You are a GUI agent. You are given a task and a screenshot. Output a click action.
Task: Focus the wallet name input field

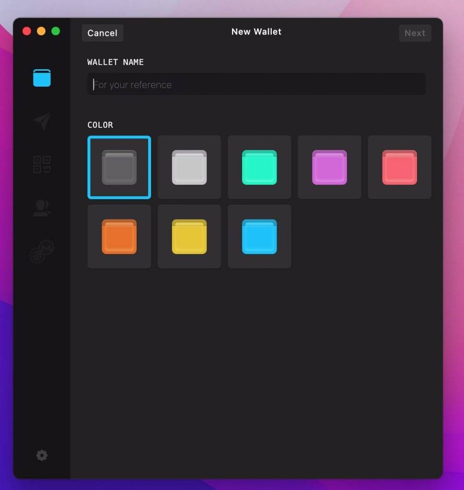pos(256,84)
